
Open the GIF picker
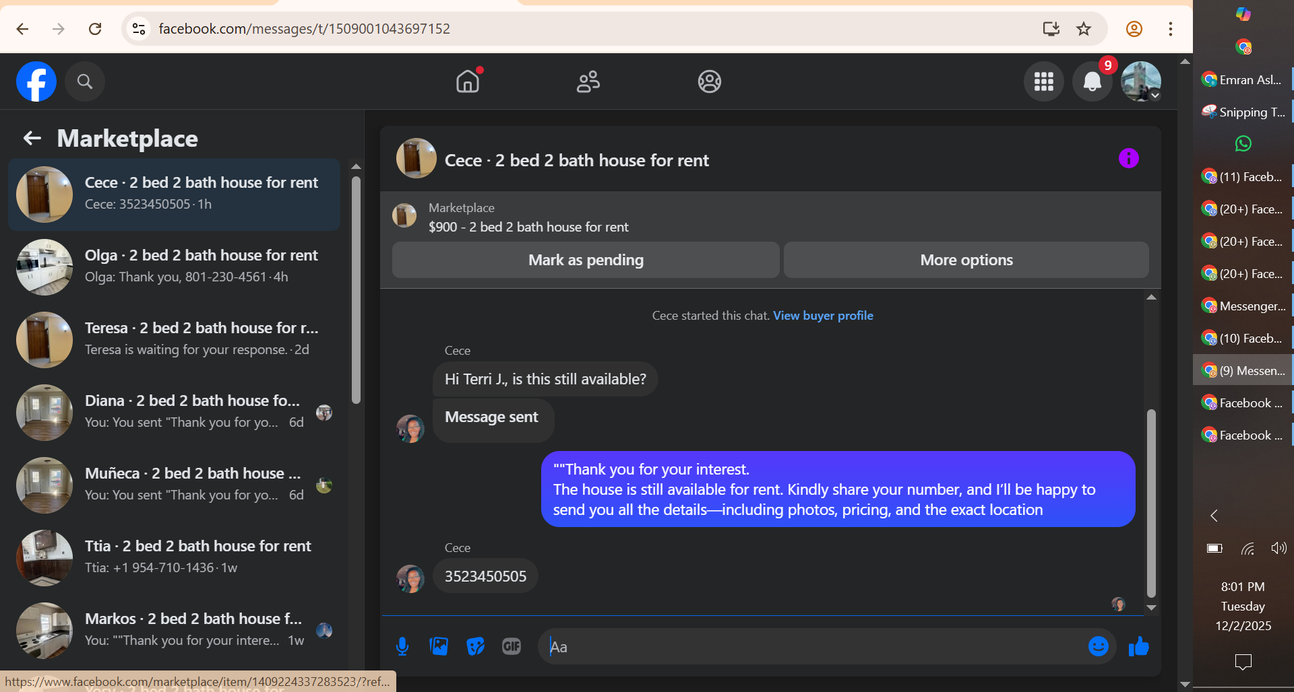coord(512,646)
